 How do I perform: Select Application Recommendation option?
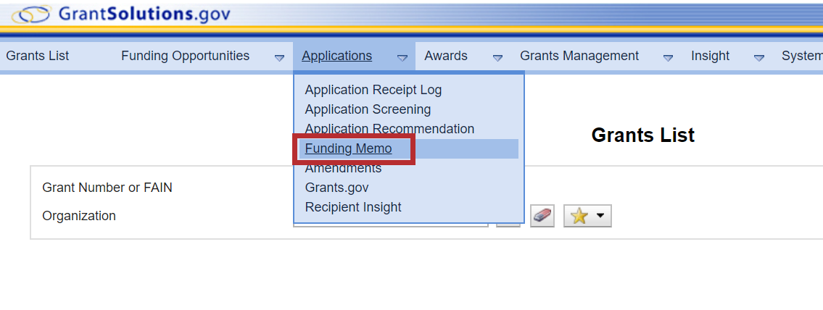point(389,129)
